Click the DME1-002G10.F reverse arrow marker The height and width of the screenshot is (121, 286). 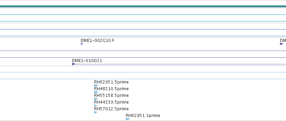click(x=82, y=44)
